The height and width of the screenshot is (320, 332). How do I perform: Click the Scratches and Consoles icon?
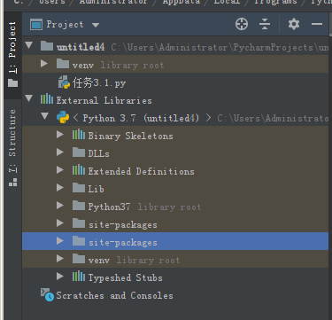tap(47, 295)
